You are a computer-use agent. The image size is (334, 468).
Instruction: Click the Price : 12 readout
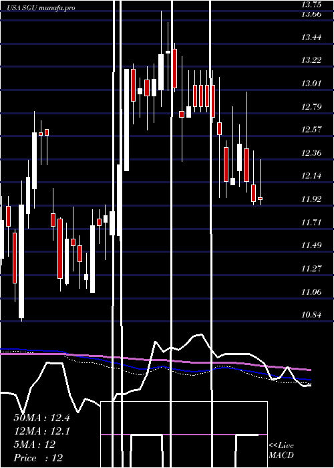click(x=38, y=458)
